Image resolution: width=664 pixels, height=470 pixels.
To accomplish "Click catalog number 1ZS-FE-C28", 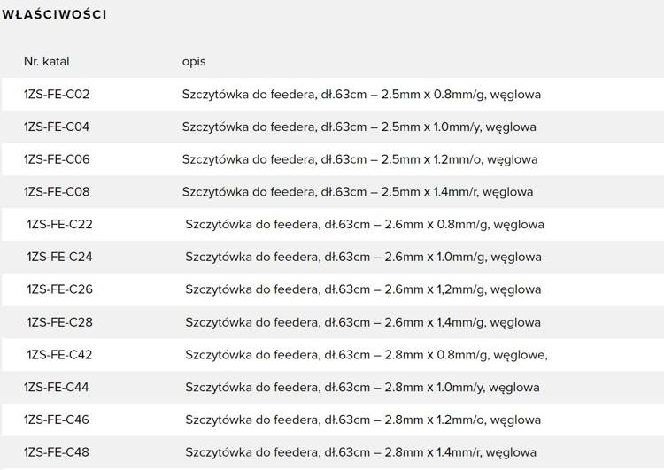I will click(59, 322).
